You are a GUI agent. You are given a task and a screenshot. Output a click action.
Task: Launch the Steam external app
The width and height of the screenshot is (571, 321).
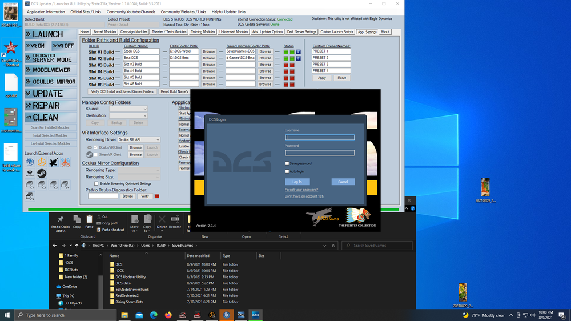click(42, 174)
